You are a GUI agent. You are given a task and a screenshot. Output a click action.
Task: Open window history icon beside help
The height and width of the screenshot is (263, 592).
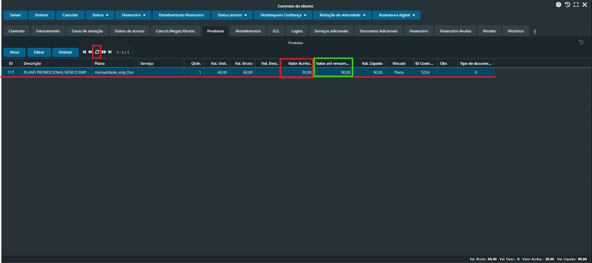tap(567, 5)
